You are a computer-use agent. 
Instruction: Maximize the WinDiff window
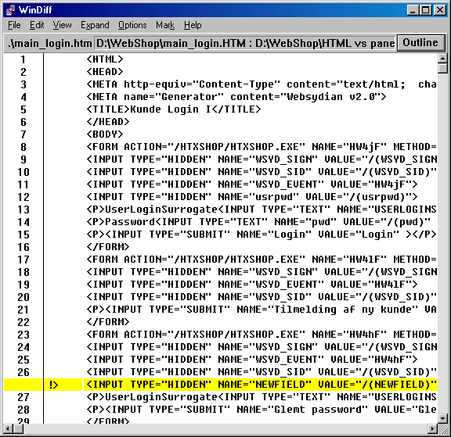426,10
